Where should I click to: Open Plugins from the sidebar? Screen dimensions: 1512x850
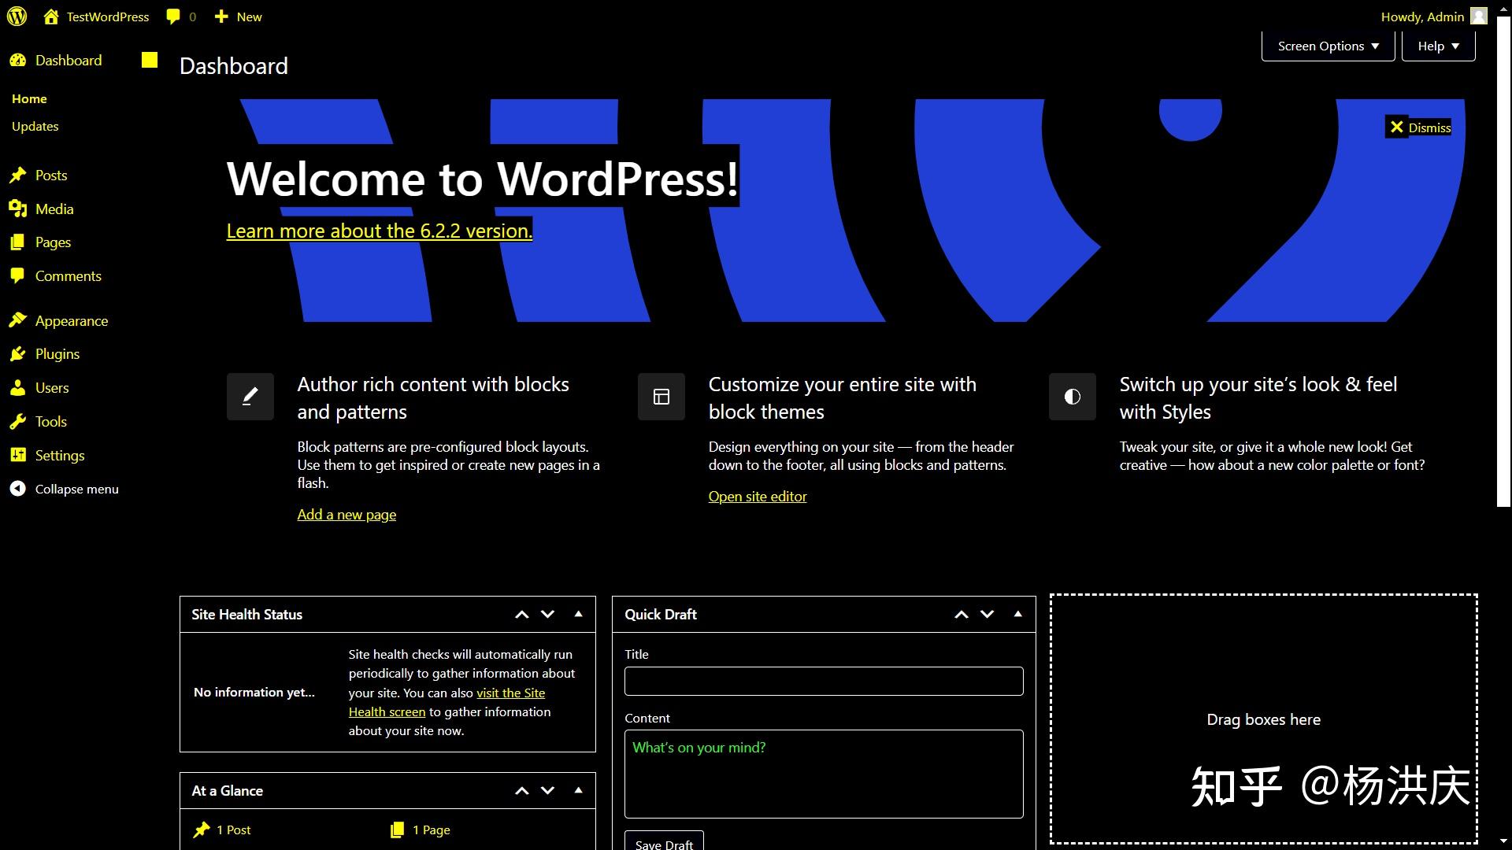click(x=57, y=354)
